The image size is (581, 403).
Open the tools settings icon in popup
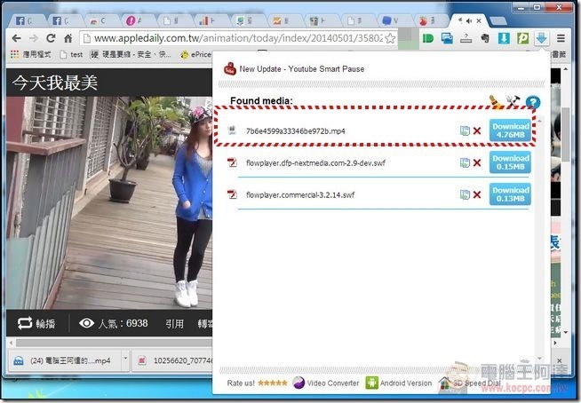coord(513,102)
